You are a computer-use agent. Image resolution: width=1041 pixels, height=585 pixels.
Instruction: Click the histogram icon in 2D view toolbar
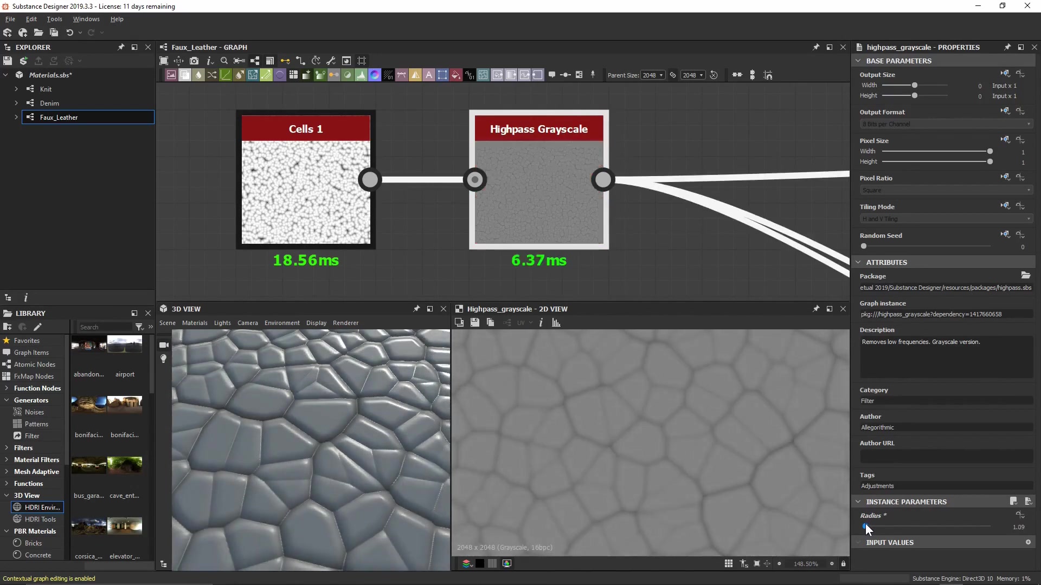(x=556, y=323)
